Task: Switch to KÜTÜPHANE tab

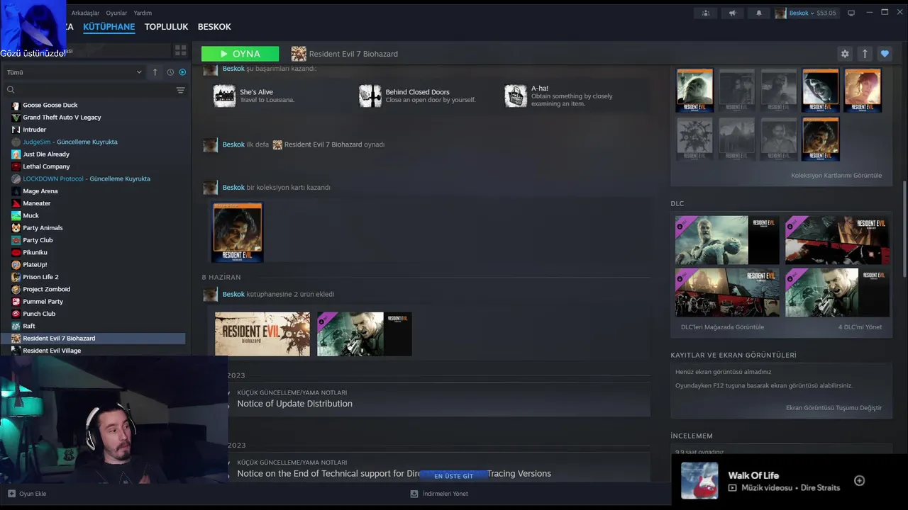Action: [109, 27]
